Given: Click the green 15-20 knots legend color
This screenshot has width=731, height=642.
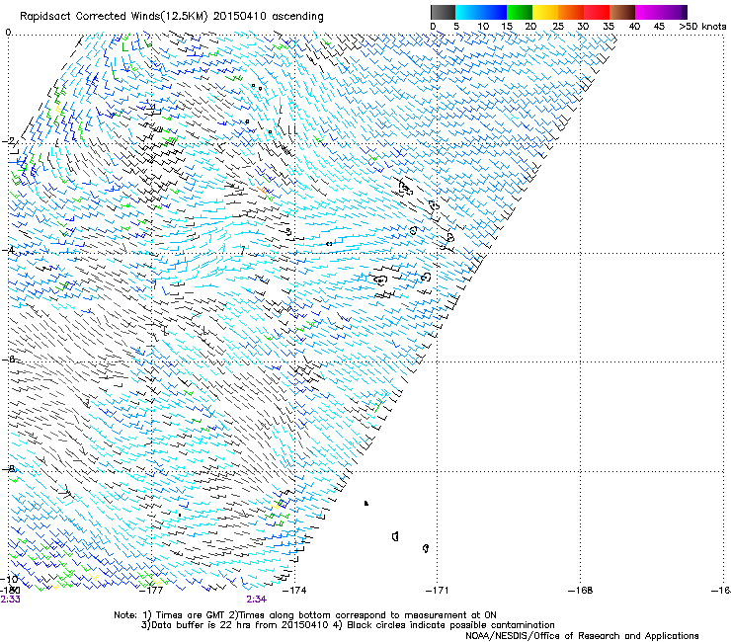Looking at the screenshot, I should point(520,12).
